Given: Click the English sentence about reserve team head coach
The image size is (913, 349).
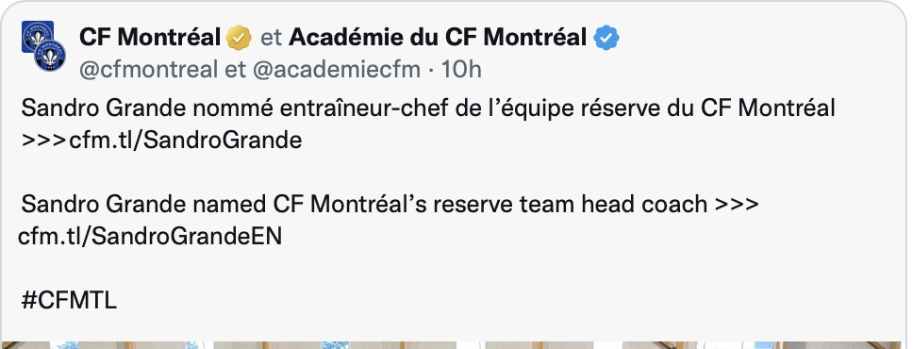Looking at the screenshot, I should (364, 205).
